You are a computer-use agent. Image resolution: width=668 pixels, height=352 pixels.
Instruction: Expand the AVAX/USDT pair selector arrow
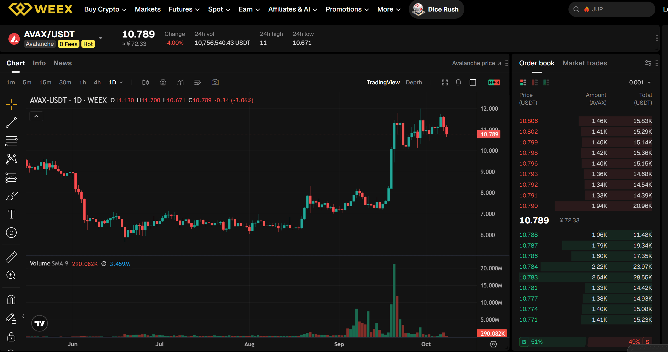[x=101, y=38]
